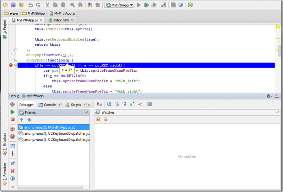Click the Copy icon in toolbar
283x192 pixels.
pyautogui.click(x=55, y=5)
